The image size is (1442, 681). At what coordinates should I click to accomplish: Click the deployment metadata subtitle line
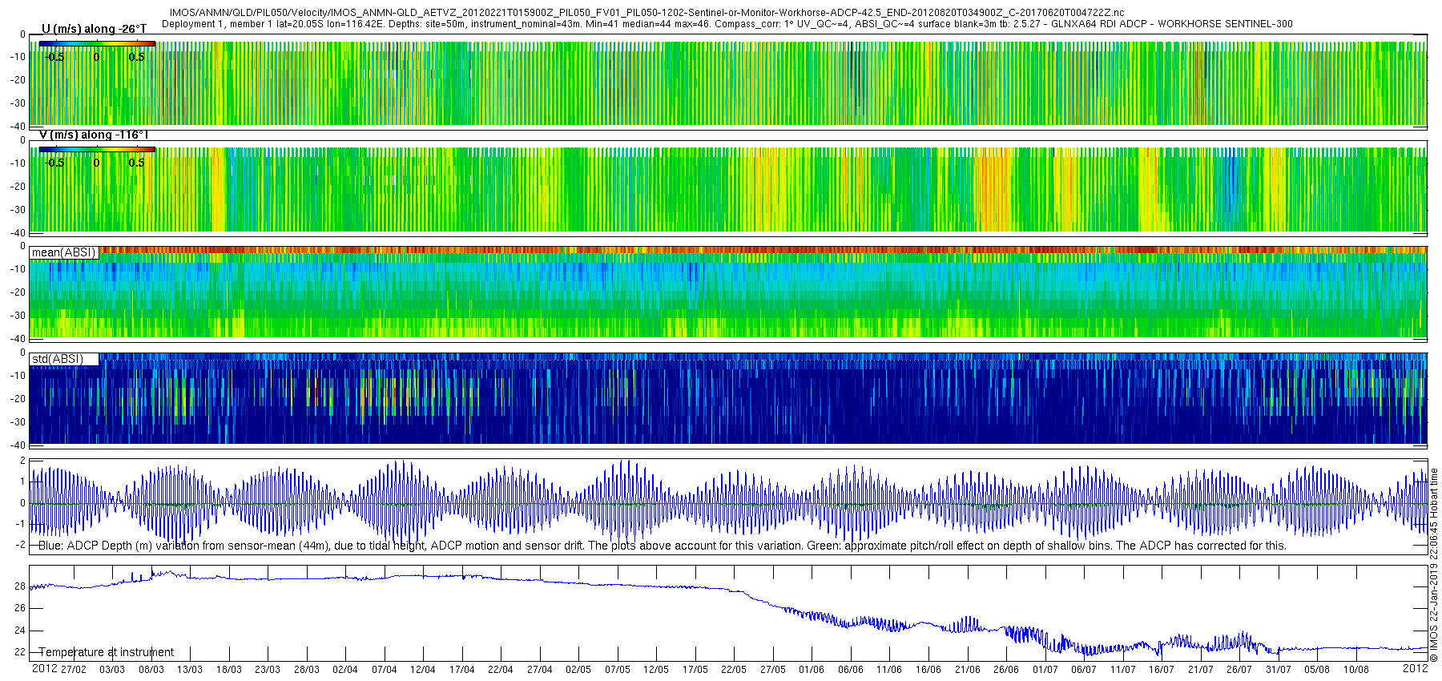click(x=727, y=24)
